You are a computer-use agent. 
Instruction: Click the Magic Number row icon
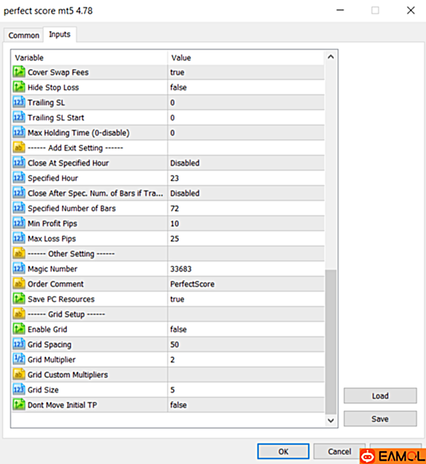pos(19,269)
